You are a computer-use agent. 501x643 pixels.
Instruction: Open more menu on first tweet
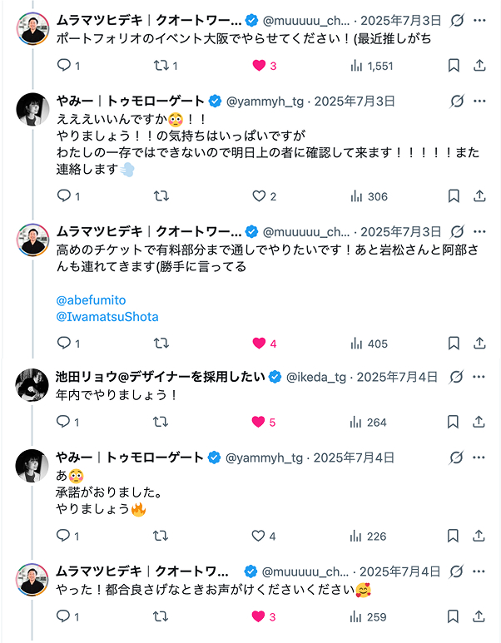coord(479,19)
